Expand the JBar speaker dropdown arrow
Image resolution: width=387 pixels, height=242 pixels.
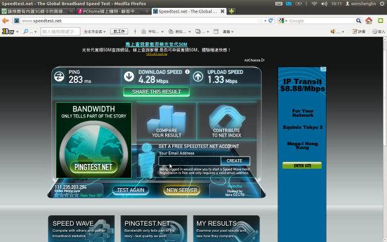(343, 31)
